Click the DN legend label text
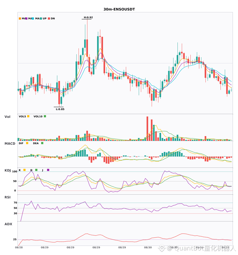Screen dimensions: 238x255 tap(53, 19)
